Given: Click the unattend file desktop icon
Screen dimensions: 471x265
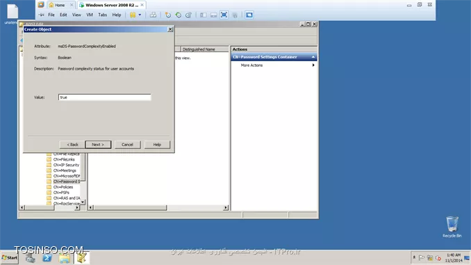Looking at the screenshot, I should pos(13,13).
